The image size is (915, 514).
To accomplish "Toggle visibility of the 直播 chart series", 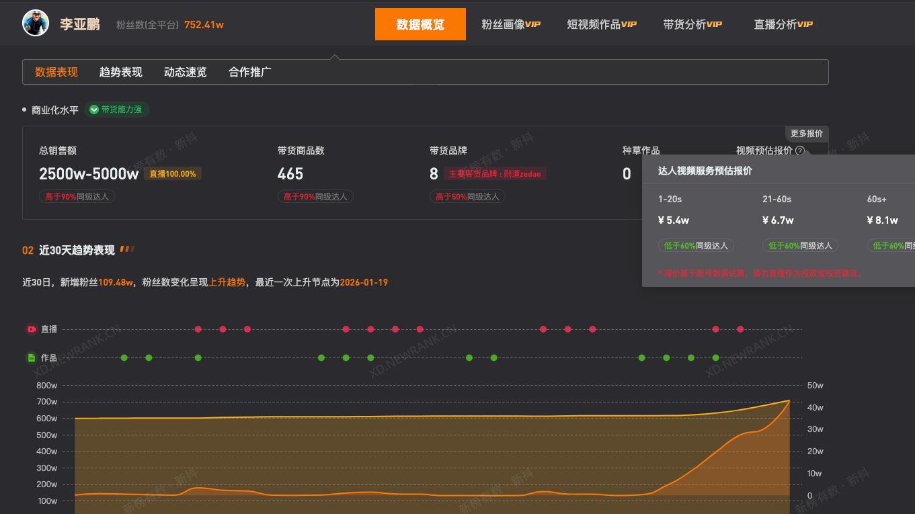I will pos(48,329).
